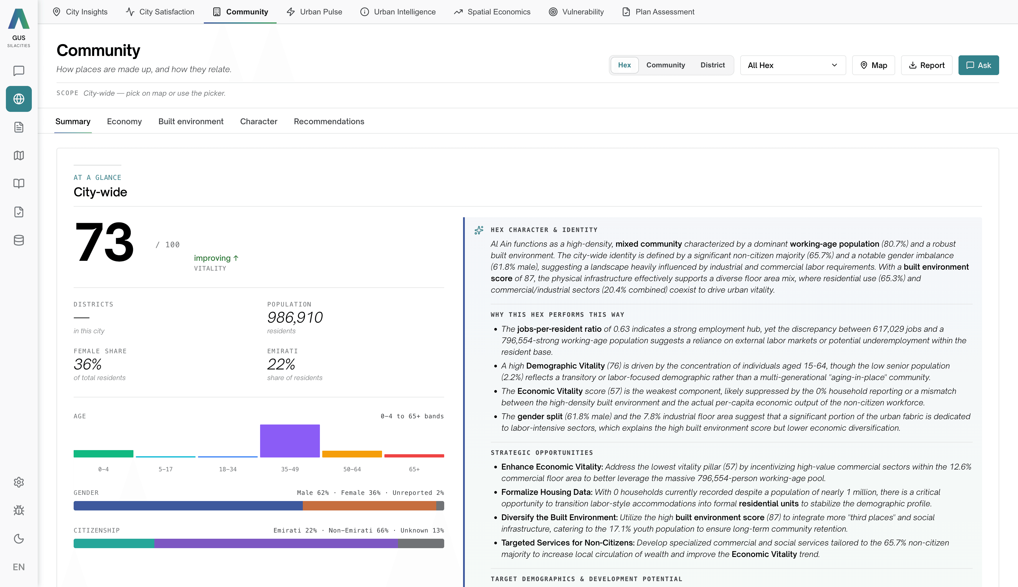The image size is (1018, 587).
Task: Click the orange 50–64 age bar
Action: [x=352, y=454]
